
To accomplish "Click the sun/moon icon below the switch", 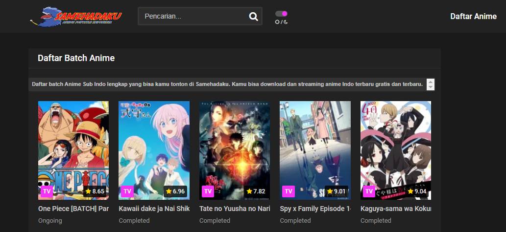I will coord(281,22).
